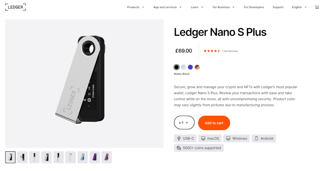329x171 pixels.
Task: Click the USB-C connector icon
Action: coord(179,138)
